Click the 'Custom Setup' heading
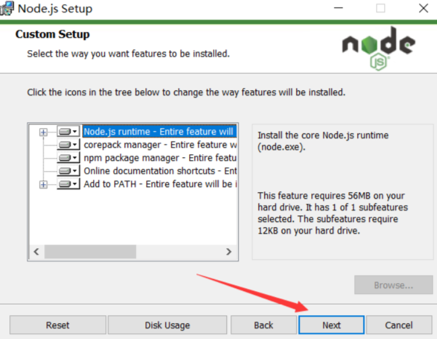Screen dimensions: 437x339 52,34
